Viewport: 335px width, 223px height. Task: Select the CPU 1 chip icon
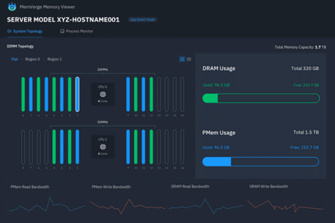(103, 147)
